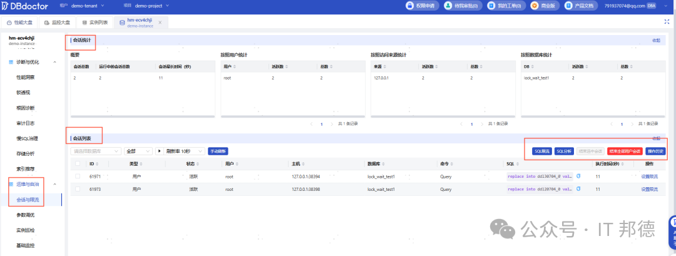
Task: Collapse the 会话统计 section via 收起
Action: click(656, 40)
